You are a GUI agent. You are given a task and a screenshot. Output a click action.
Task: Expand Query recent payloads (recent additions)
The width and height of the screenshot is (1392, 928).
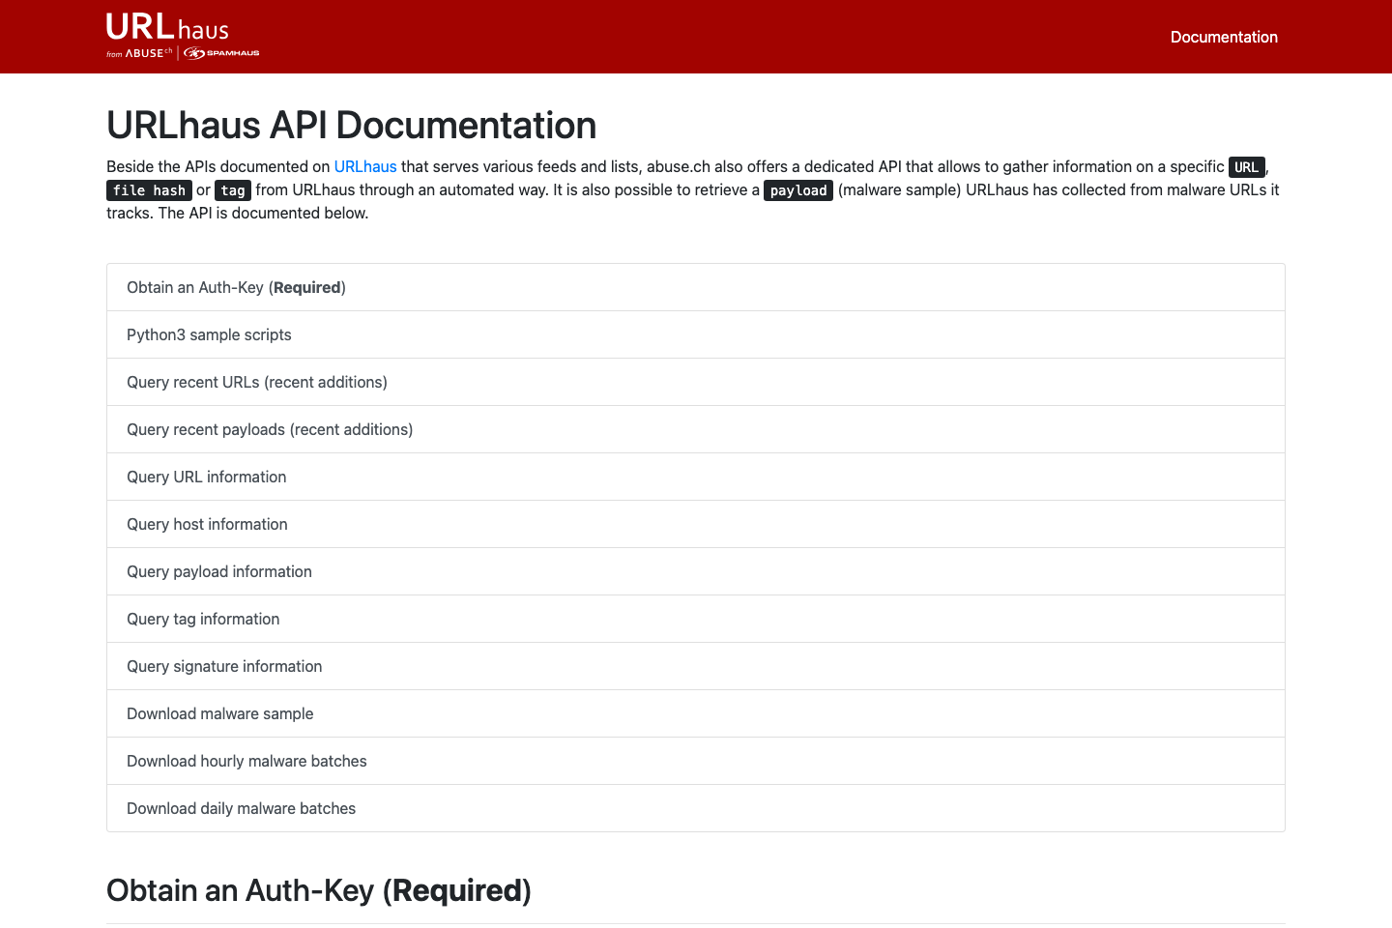[x=270, y=429]
